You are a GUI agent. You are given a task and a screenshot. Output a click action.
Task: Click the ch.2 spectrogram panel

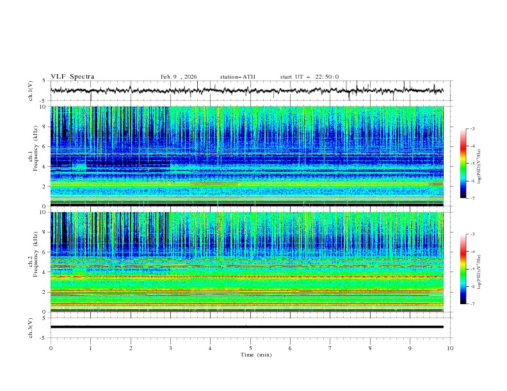point(246,262)
